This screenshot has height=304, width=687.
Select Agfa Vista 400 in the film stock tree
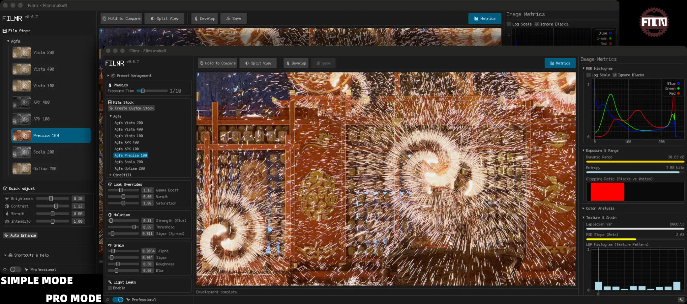(129, 129)
